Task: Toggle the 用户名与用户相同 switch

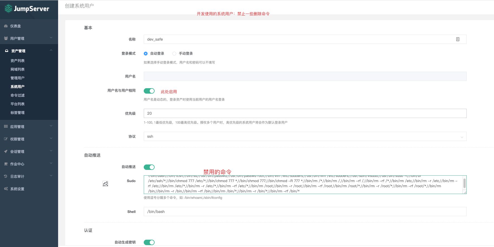Action: point(149,91)
